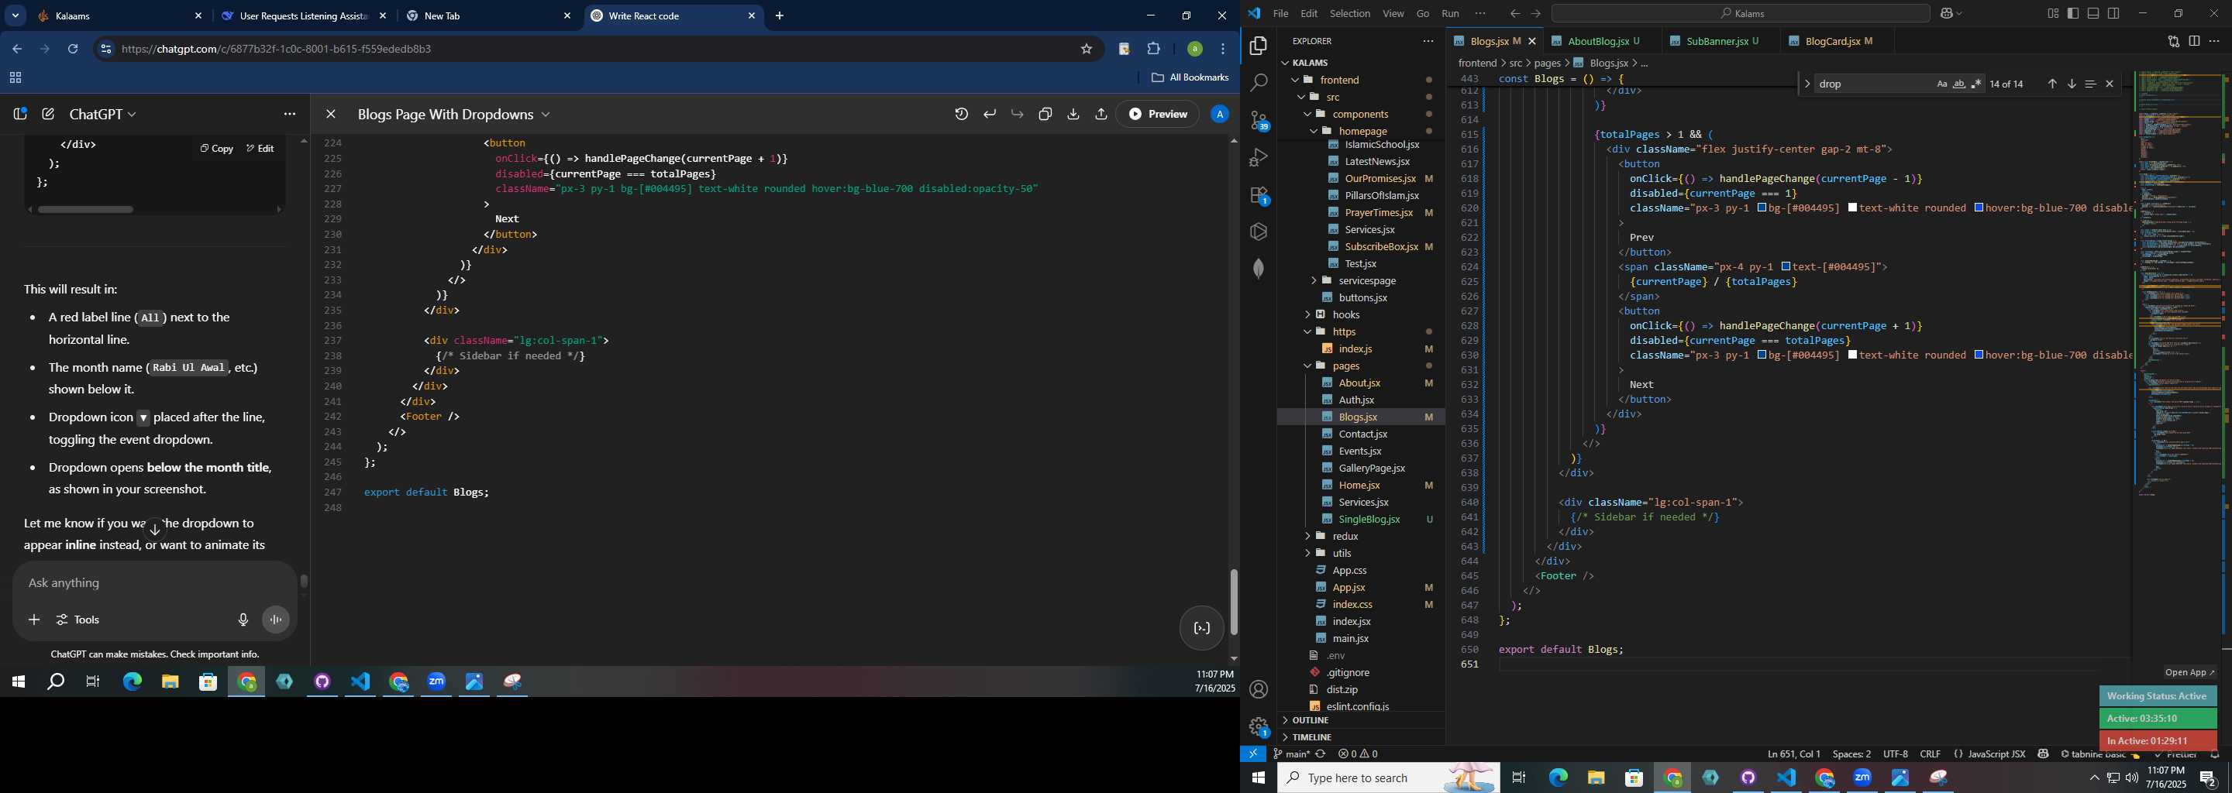The image size is (2232, 793).
Task: Toggle Match Whole Word in find widget
Action: tap(1959, 84)
